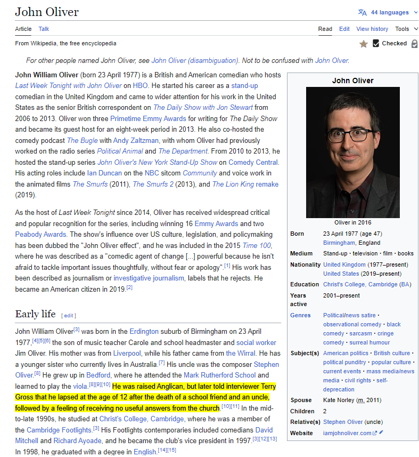Open the Liverpool link

[127, 353]
